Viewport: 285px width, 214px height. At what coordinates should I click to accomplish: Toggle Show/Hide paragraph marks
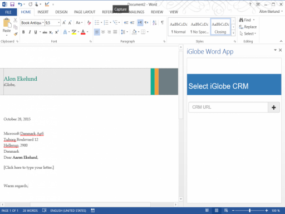[163, 23]
